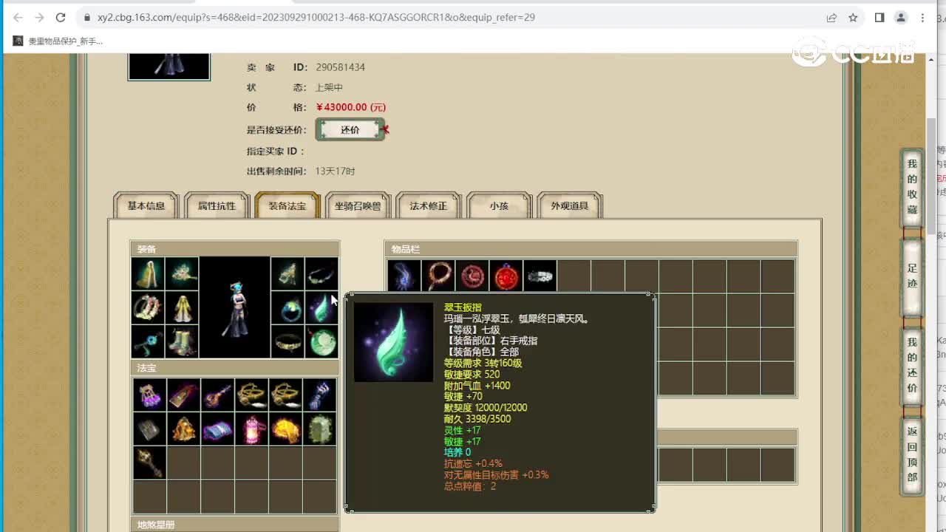
Task: Select the yellow robe equipment item
Action: click(x=182, y=307)
